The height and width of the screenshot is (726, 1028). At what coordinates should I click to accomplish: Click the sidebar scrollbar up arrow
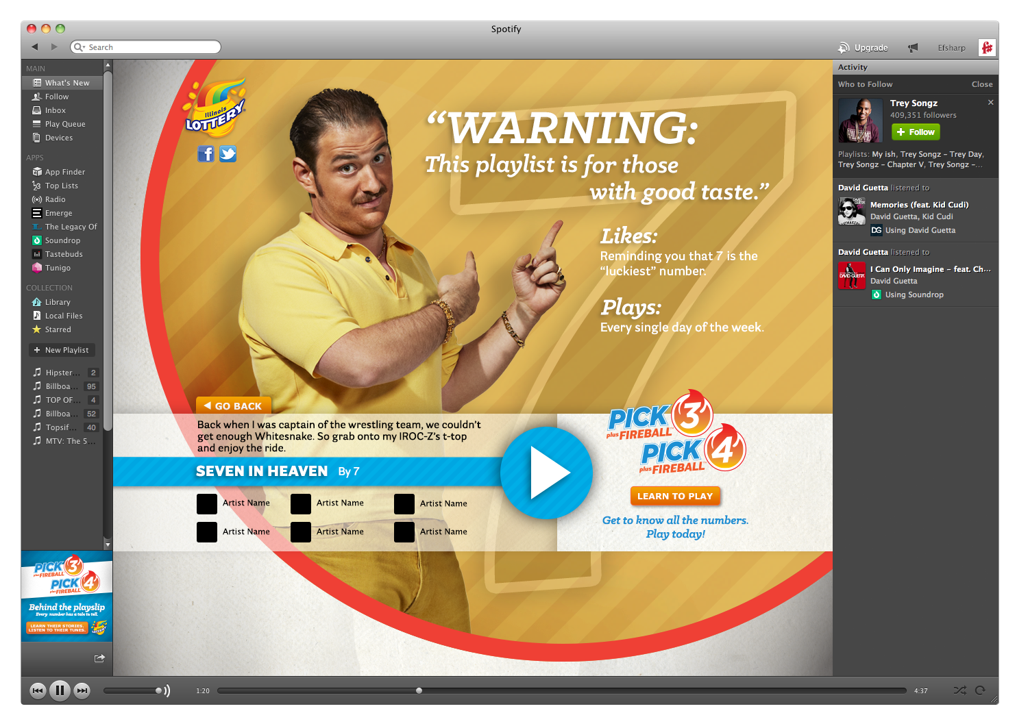point(108,65)
